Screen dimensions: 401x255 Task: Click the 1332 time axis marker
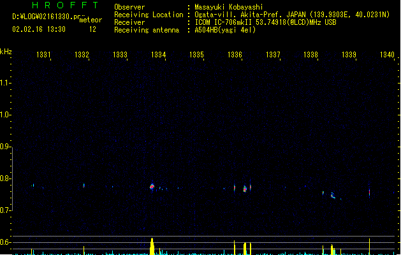(82, 55)
